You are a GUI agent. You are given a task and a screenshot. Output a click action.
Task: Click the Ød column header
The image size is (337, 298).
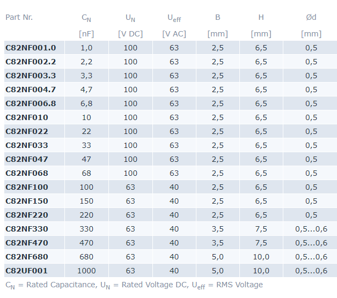311,17
